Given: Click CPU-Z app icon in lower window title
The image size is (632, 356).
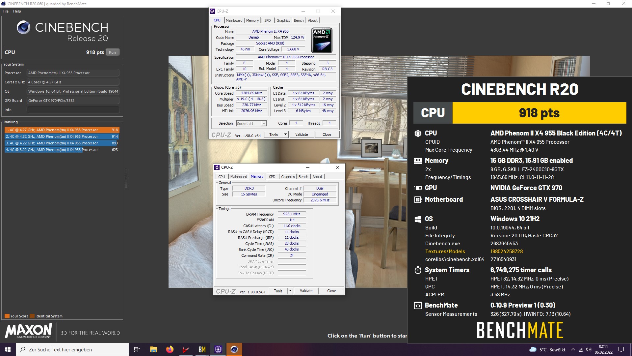Looking at the screenshot, I should tap(217, 167).
